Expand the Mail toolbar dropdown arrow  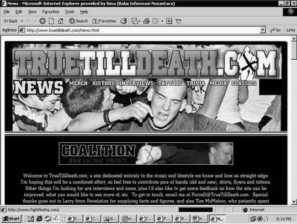(x=140, y=21)
